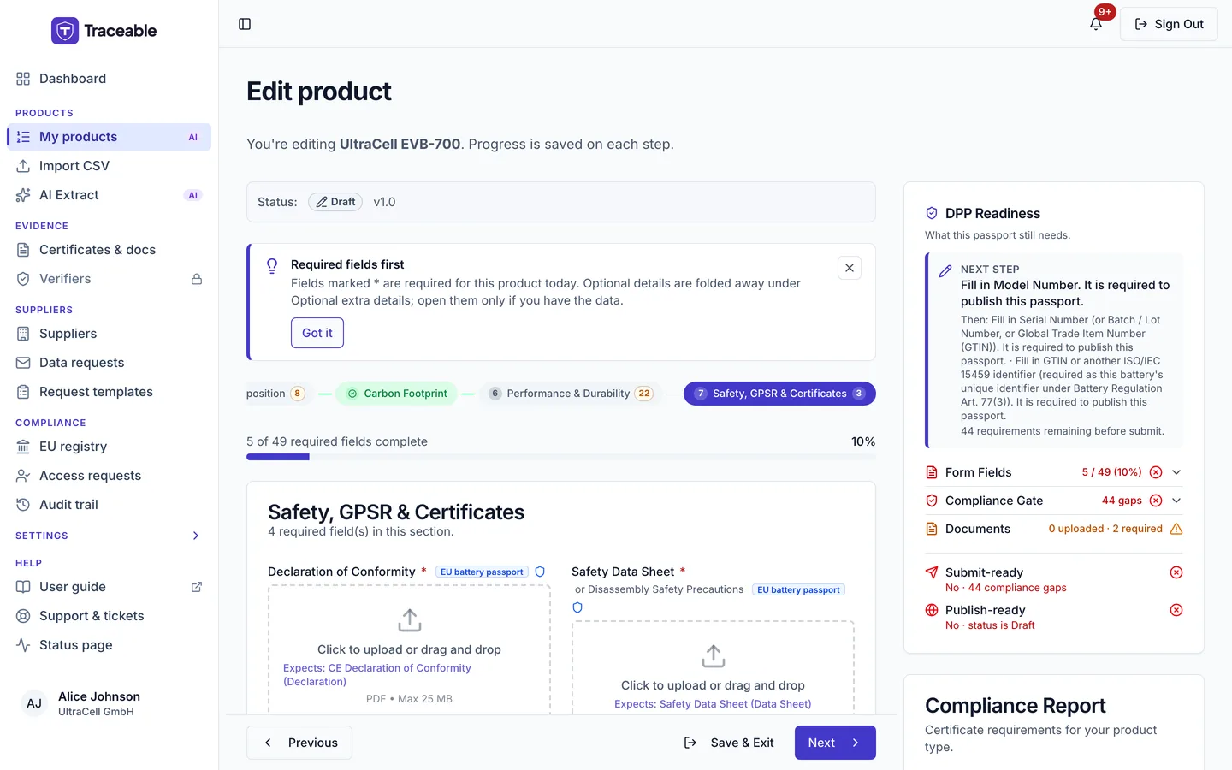Click the User guide book icon
Screen dimensions: 1232x770
23,587
